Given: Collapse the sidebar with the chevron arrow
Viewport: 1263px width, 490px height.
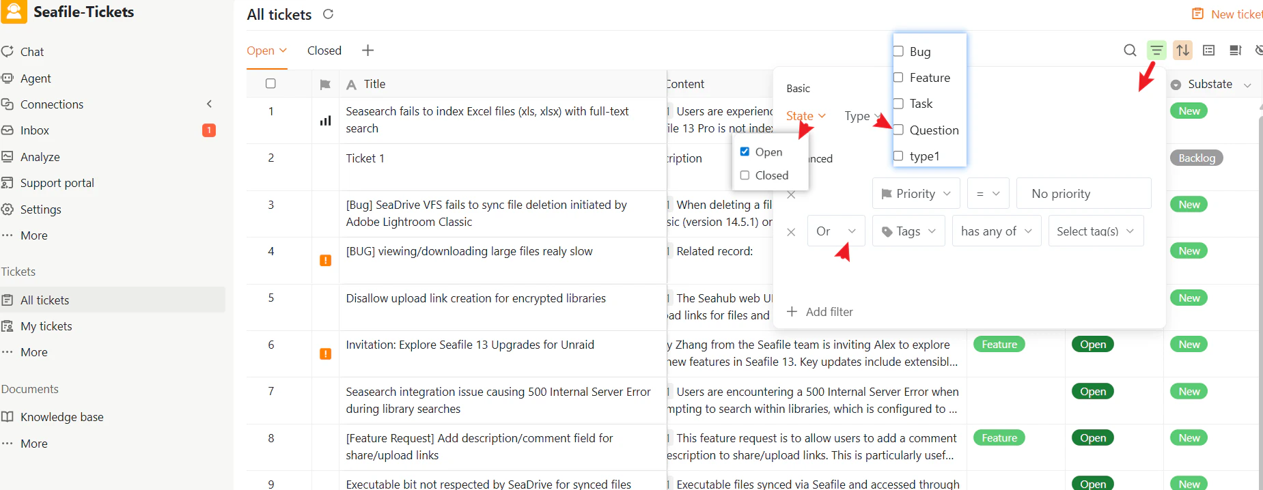Looking at the screenshot, I should [x=209, y=104].
